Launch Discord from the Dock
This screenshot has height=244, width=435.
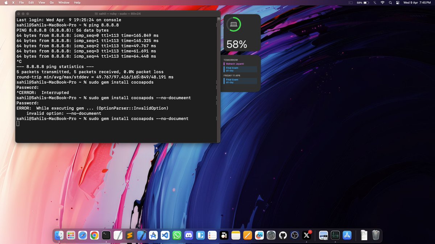(188, 235)
